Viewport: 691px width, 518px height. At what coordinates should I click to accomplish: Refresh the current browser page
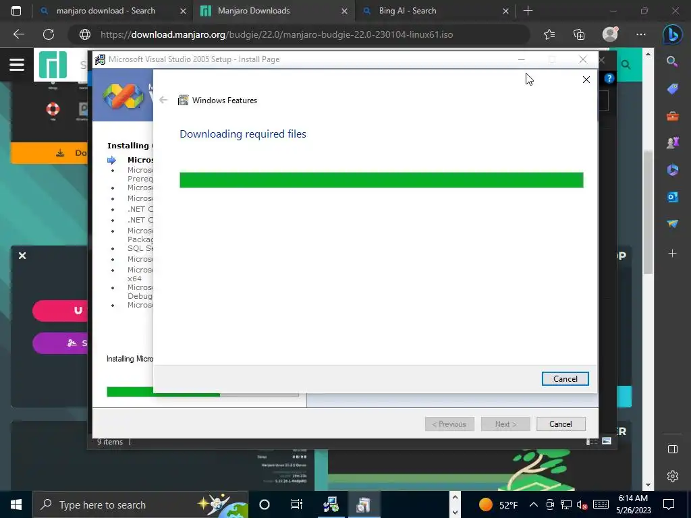click(49, 34)
